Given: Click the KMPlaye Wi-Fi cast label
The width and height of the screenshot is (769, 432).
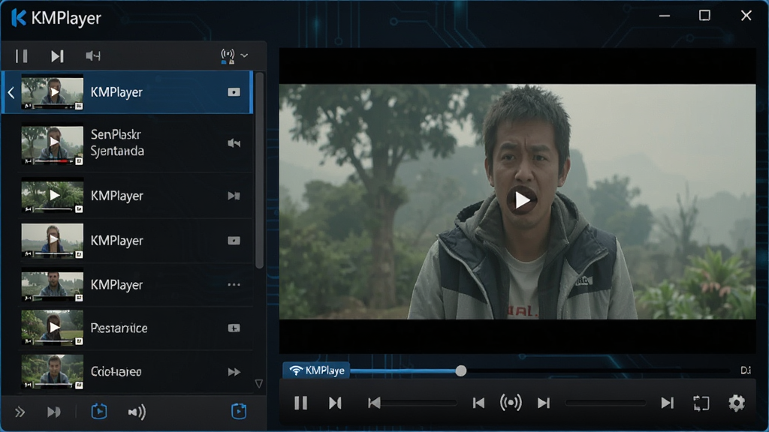Looking at the screenshot, I should (x=316, y=370).
